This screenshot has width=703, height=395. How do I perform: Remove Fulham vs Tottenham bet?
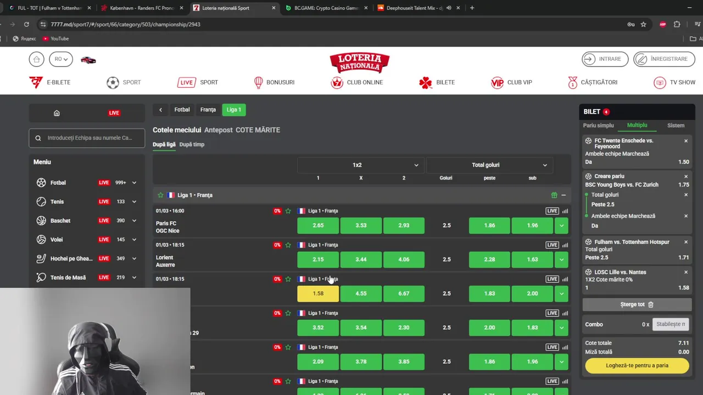686,242
